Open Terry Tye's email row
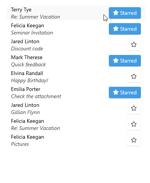Viewport: 150px width, 183px height. [76, 13]
